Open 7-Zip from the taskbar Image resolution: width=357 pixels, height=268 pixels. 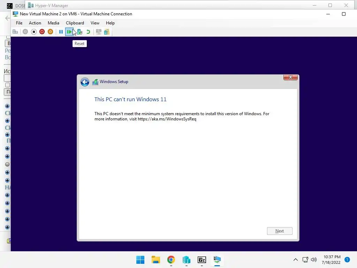pos(202,260)
